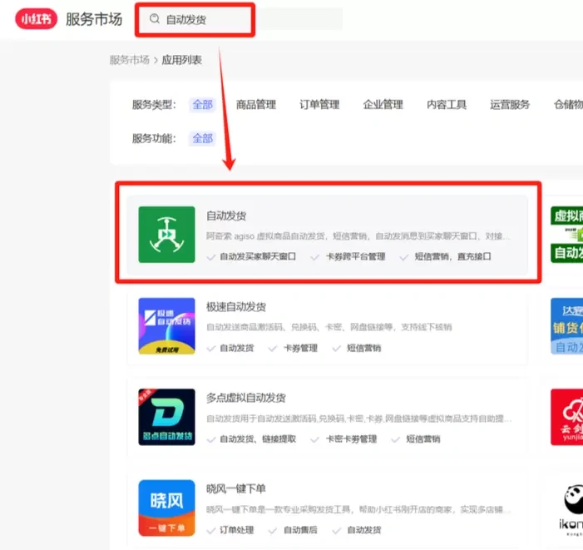Click the 卡券跨平台管理 feature label
This screenshot has height=550, width=583.
(355, 256)
